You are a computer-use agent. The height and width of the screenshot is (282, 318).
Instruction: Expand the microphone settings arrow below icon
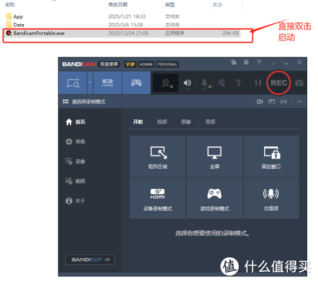point(204,89)
